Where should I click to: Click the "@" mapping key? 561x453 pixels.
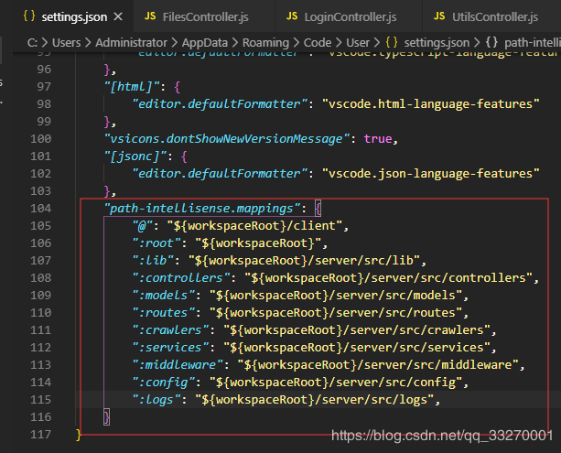pyautogui.click(x=143, y=226)
